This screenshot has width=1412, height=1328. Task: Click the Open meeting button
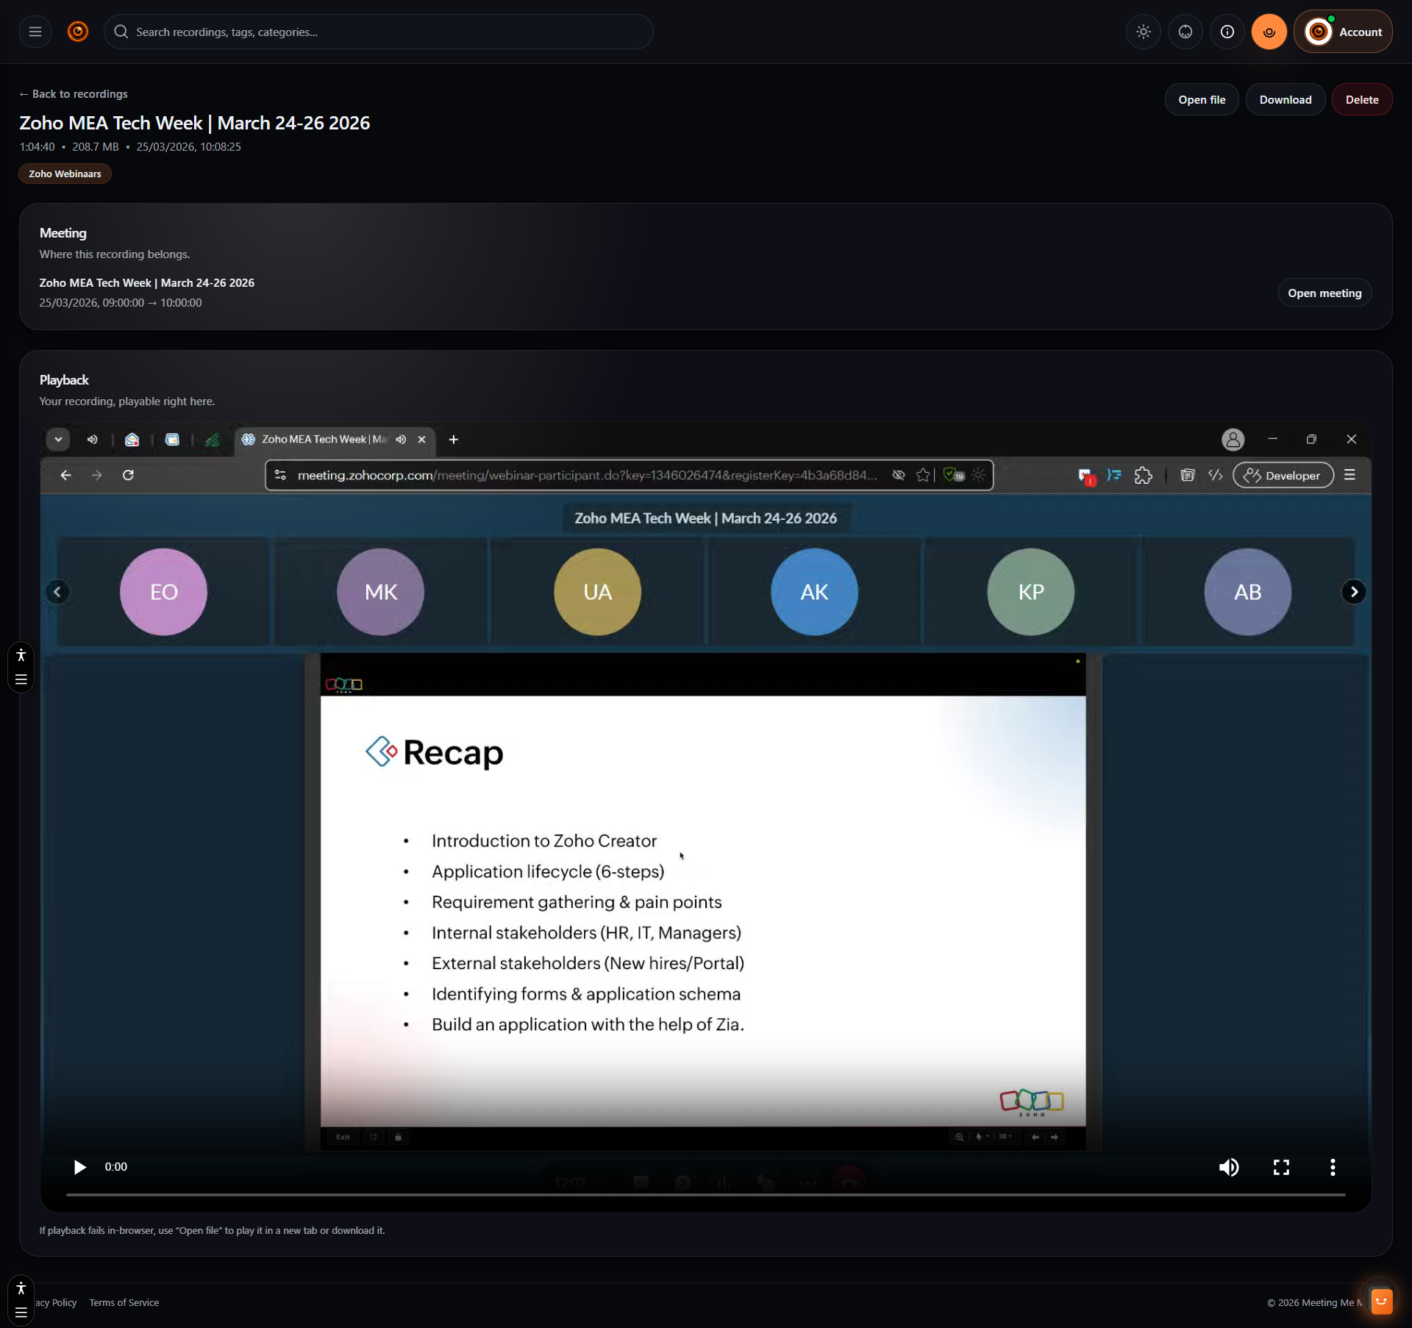[1324, 293]
